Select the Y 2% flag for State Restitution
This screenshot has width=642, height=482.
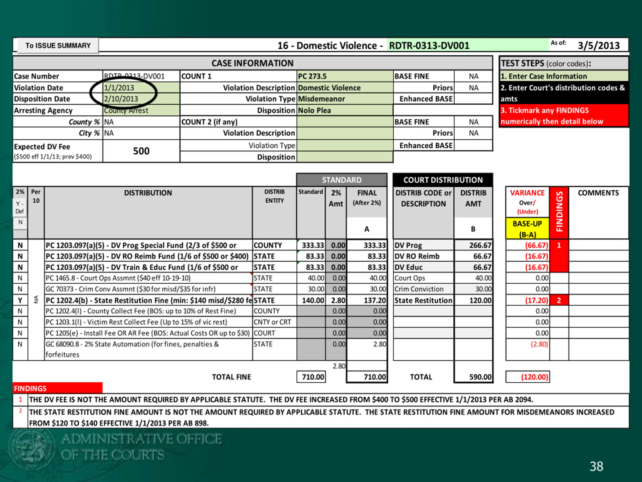[x=20, y=300]
